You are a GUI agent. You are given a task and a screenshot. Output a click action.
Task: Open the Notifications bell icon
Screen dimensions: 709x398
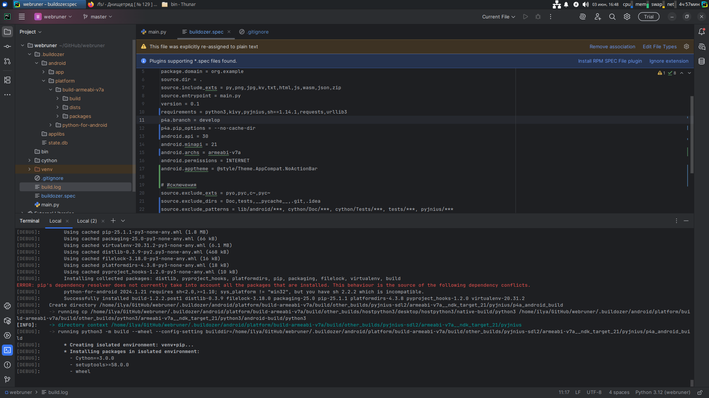[702, 32]
